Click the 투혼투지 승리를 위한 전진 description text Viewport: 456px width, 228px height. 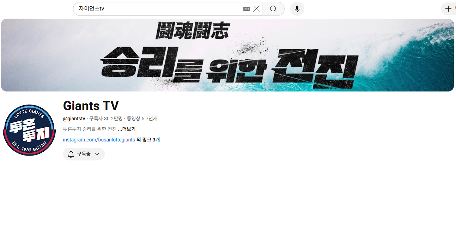[90, 129]
